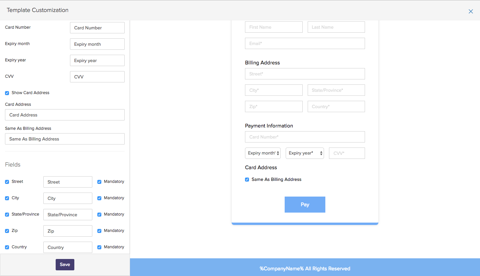Open the Expiry month dropdown in the preview
Viewport: 480px width, 276px height.
pos(263,153)
